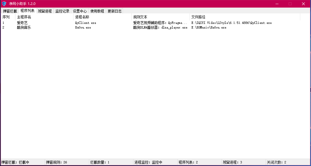Click the KuGou.exe file path entry

[x=209, y=27]
